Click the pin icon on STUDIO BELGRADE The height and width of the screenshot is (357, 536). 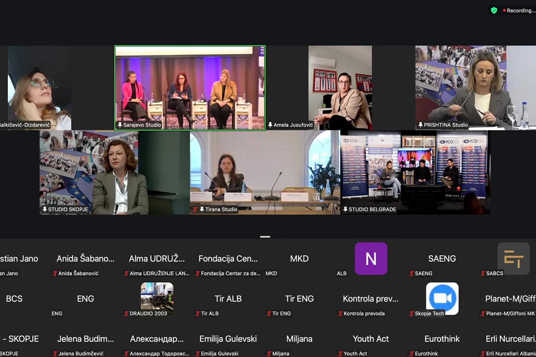tap(345, 209)
